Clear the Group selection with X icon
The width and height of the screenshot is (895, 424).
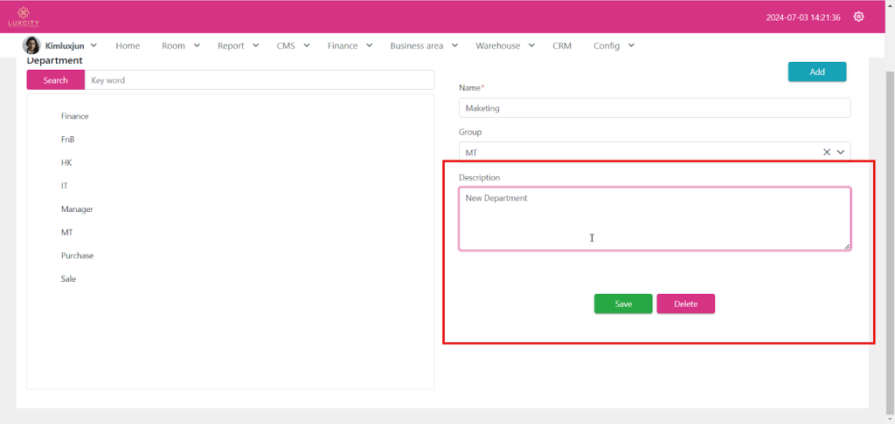point(827,152)
